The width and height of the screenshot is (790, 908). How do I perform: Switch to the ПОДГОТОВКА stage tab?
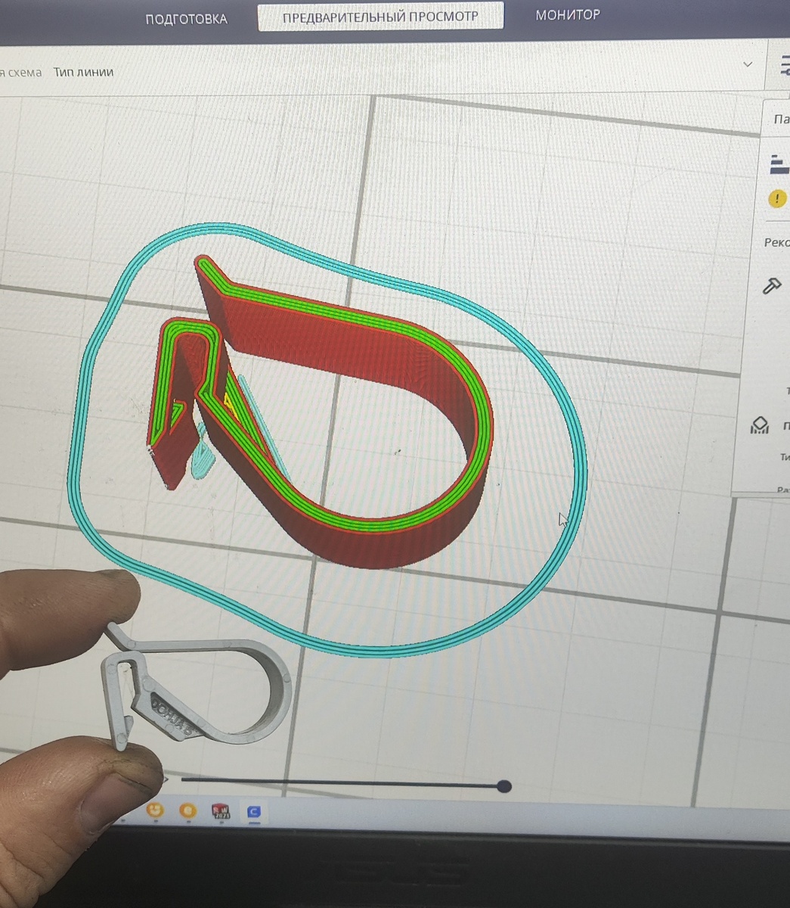(x=186, y=19)
